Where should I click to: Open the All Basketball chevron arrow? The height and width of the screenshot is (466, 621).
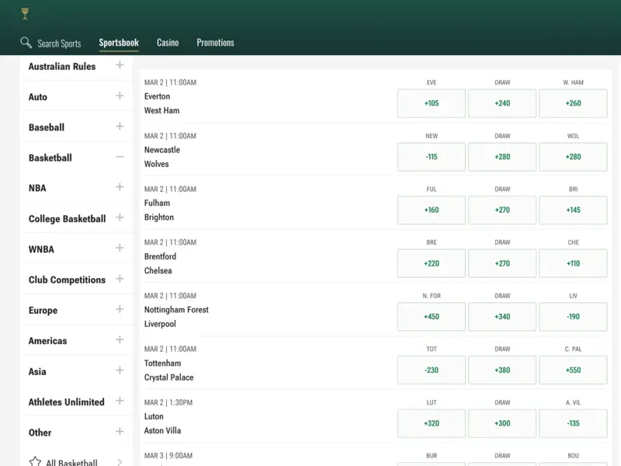coord(120,462)
